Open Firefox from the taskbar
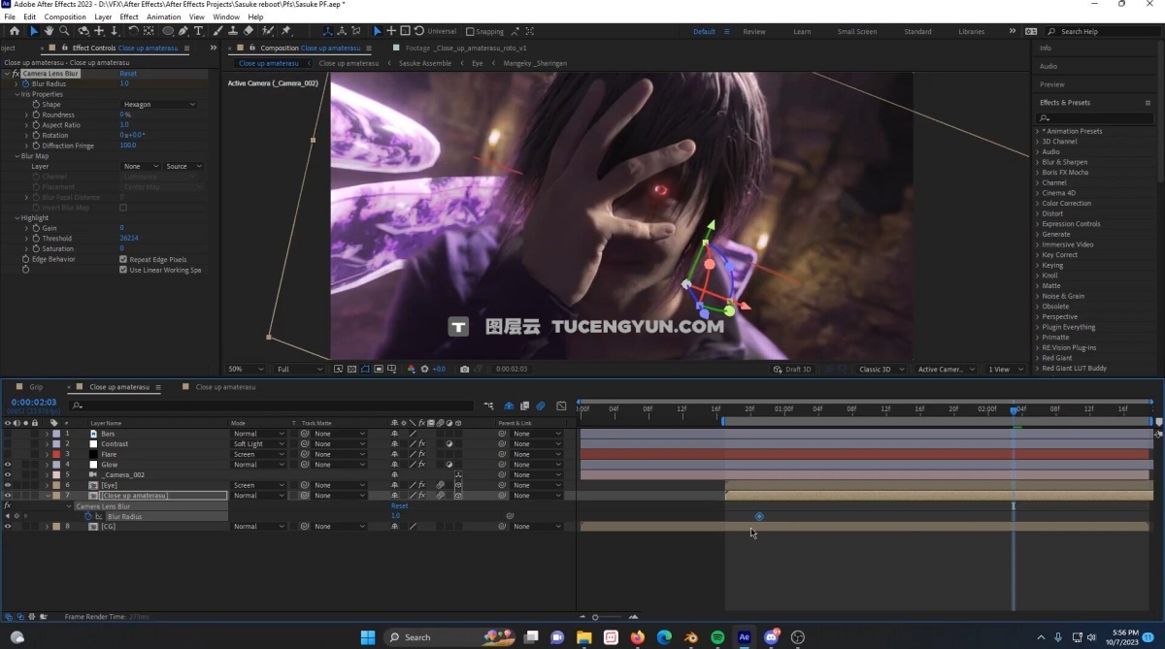 (637, 637)
